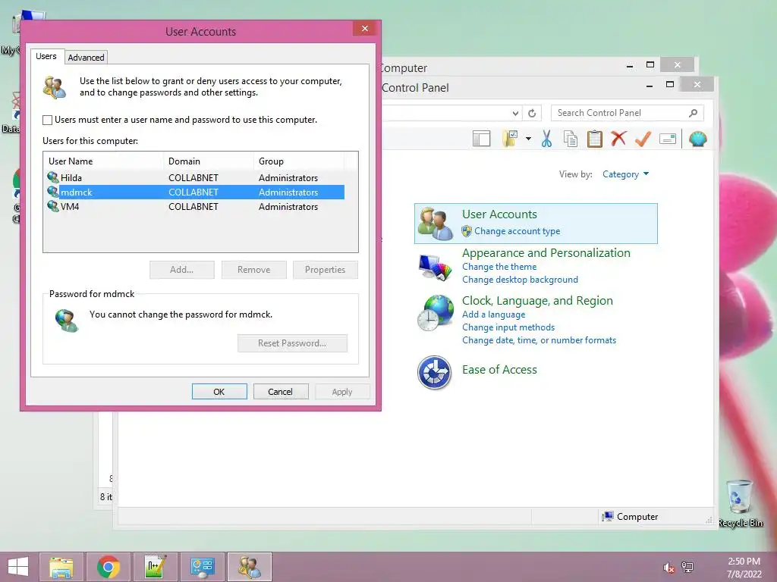Viewport: 777px width, 582px height.
Task: Confirm with the OK button
Action: point(219,392)
